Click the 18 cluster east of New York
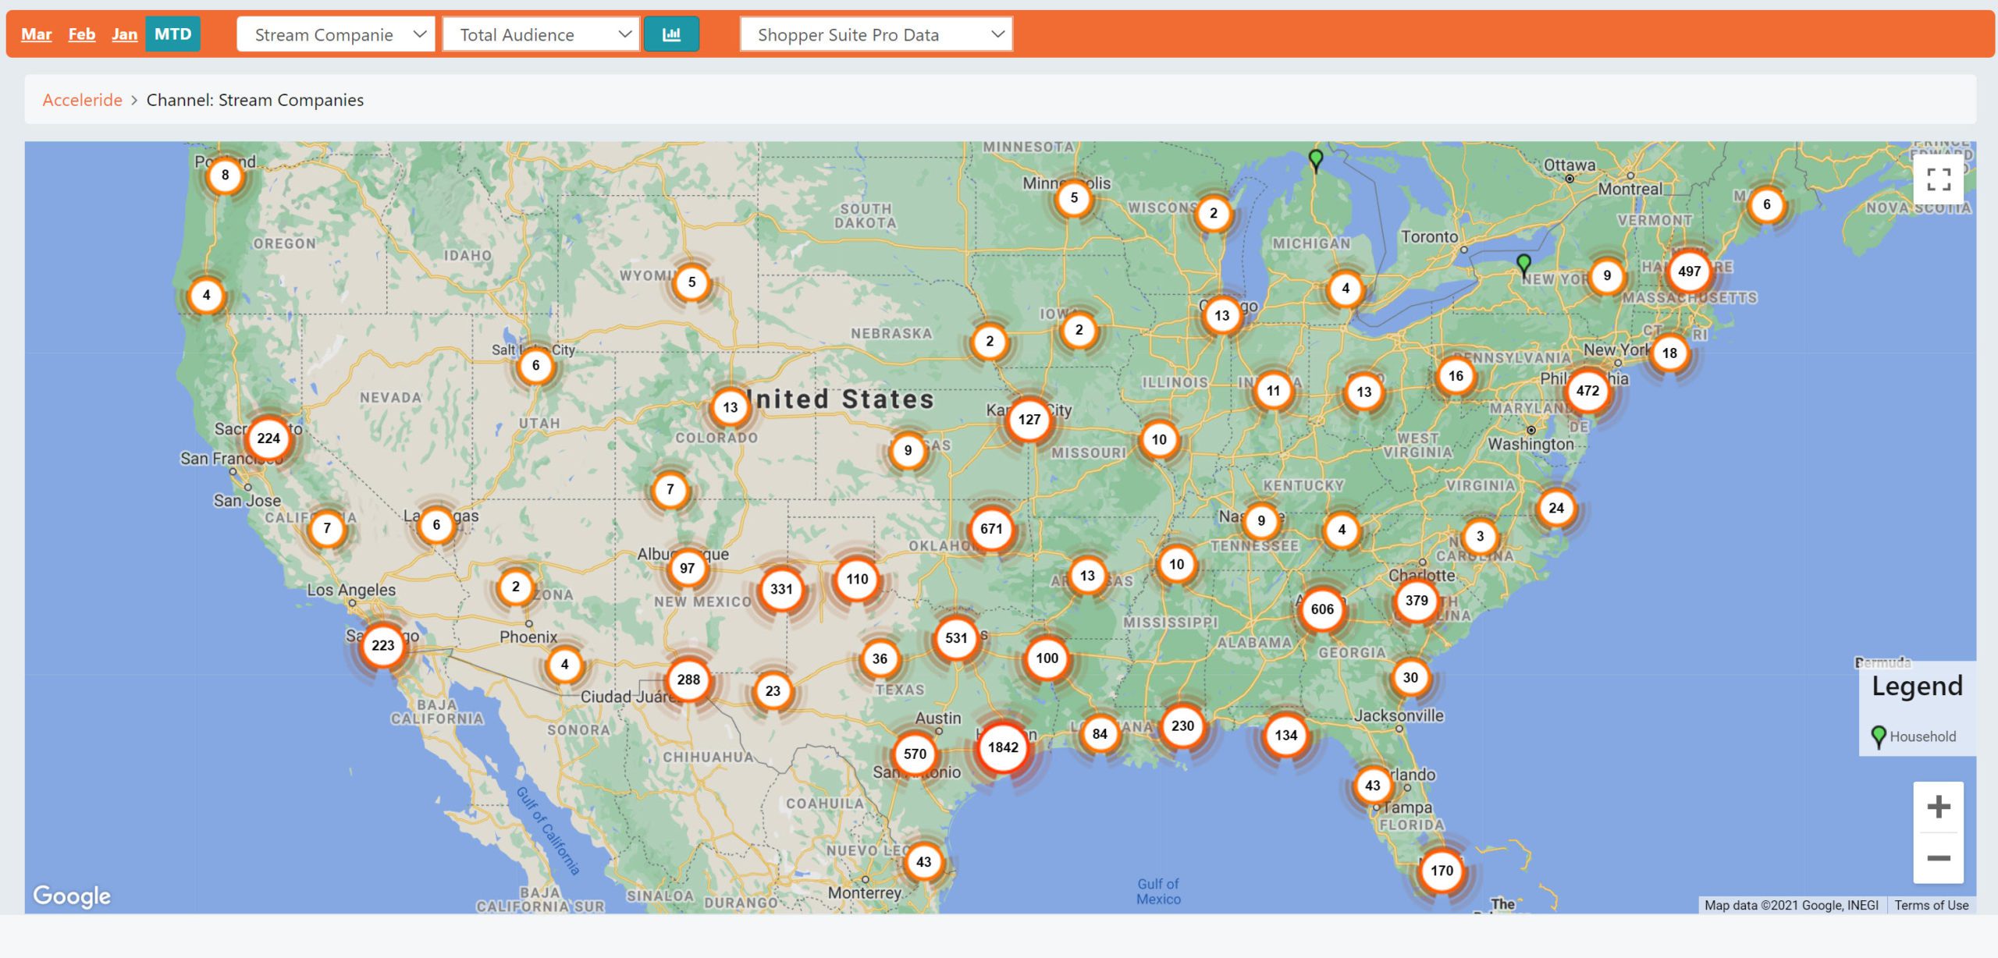Screen dimensions: 1998x958 pyautogui.click(x=1669, y=353)
